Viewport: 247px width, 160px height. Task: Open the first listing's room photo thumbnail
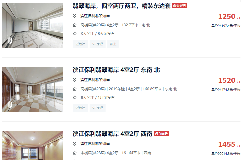(32, 25)
